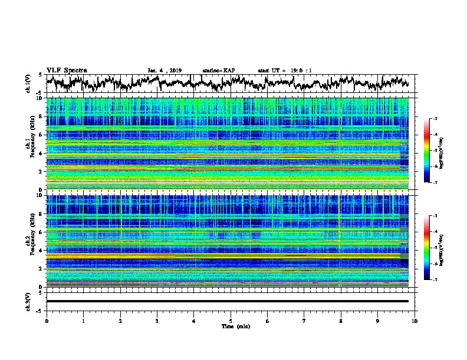The height and width of the screenshot is (360, 467).
Task: Click the "-7" label on ch.1 colorbar
Action: click(435, 182)
